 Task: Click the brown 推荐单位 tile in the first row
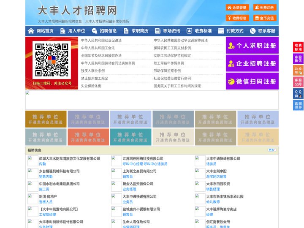(46, 119)
